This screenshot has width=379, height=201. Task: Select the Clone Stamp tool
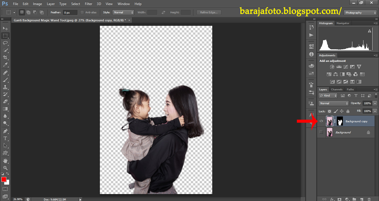(5, 87)
